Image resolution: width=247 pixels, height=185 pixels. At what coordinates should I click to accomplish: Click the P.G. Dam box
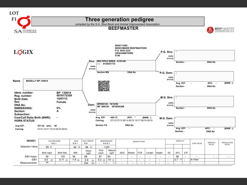point(204,76)
